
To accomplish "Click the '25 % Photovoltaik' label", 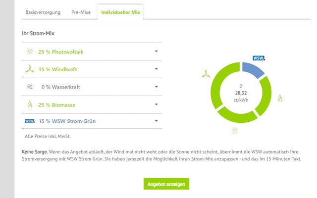I will point(60,52).
